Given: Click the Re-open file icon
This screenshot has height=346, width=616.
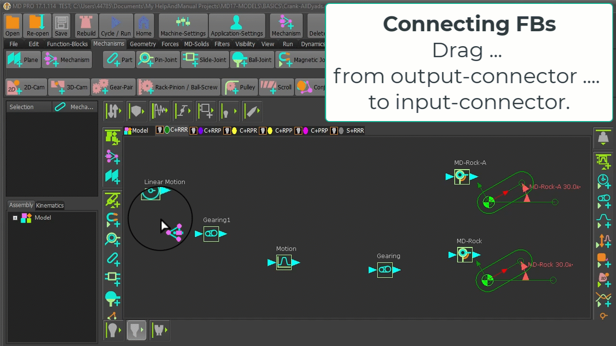Looking at the screenshot, I should click(x=38, y=25).
